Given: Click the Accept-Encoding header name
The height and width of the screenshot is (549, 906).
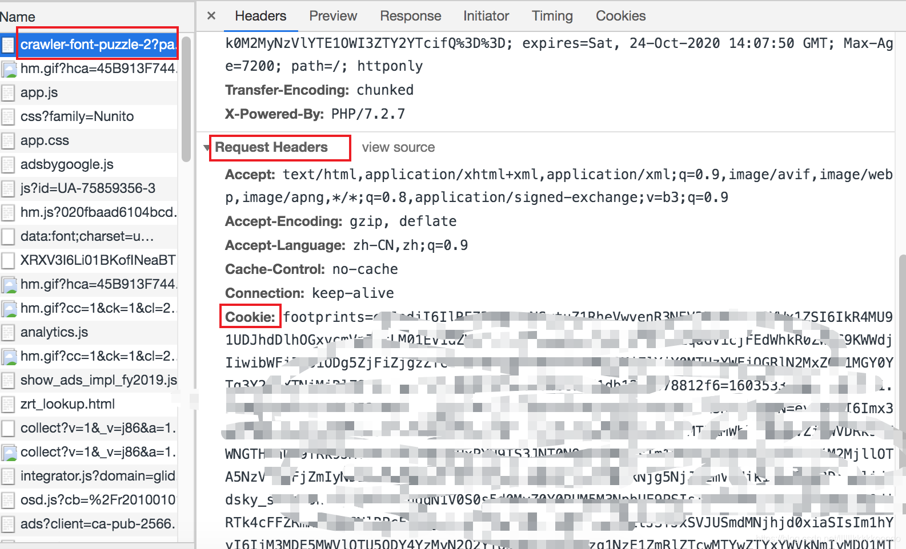Looking at the screenshot, I should point(283,221).
